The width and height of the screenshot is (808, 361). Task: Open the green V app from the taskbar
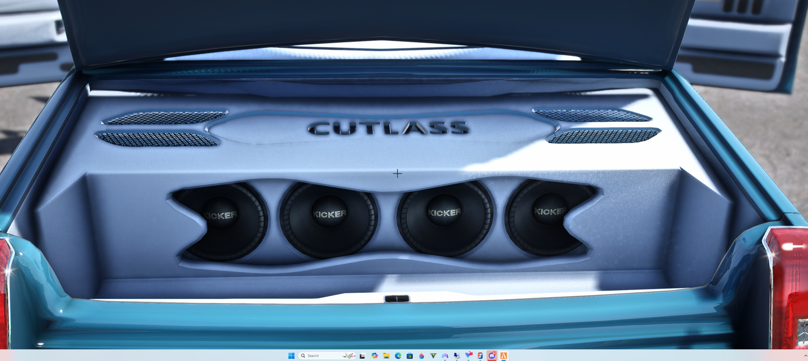click(x=433, y=355)
